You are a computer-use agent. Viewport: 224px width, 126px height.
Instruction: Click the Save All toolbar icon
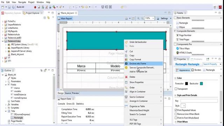(13, 7)
